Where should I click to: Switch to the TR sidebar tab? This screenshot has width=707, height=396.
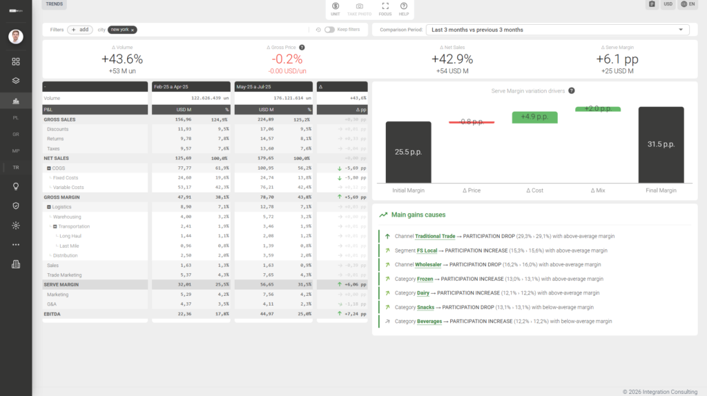point(16,168)
